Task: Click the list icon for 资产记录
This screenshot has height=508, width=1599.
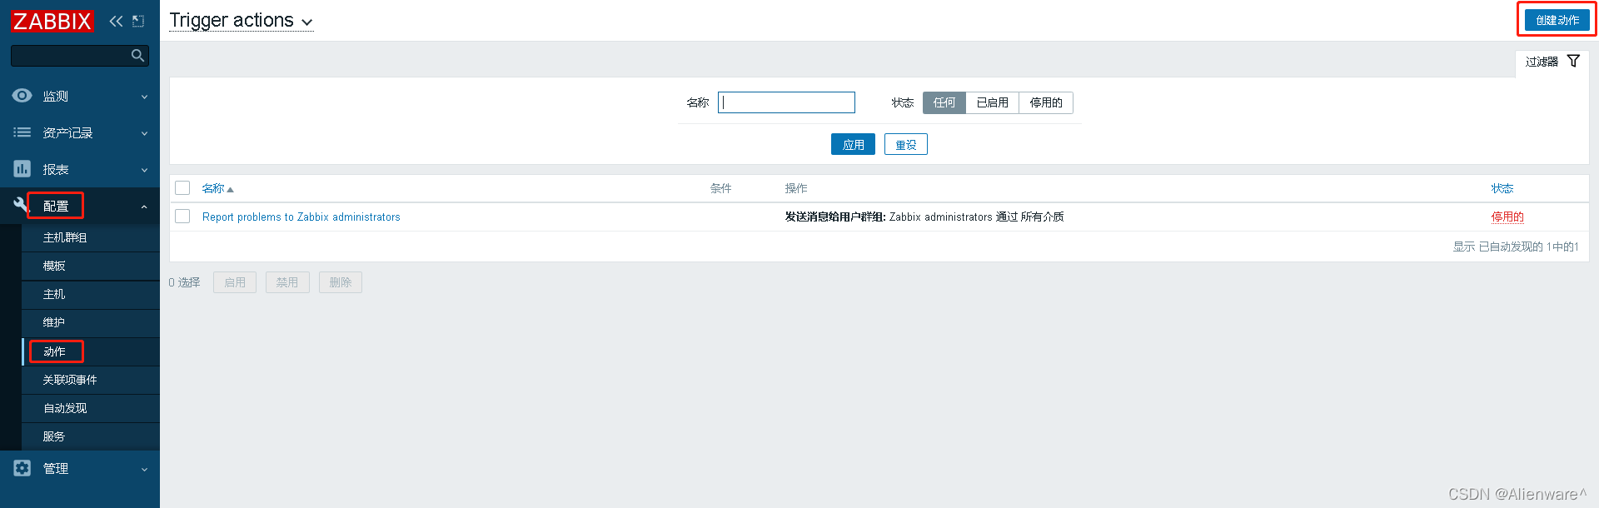Action: (x=22, y=132)
